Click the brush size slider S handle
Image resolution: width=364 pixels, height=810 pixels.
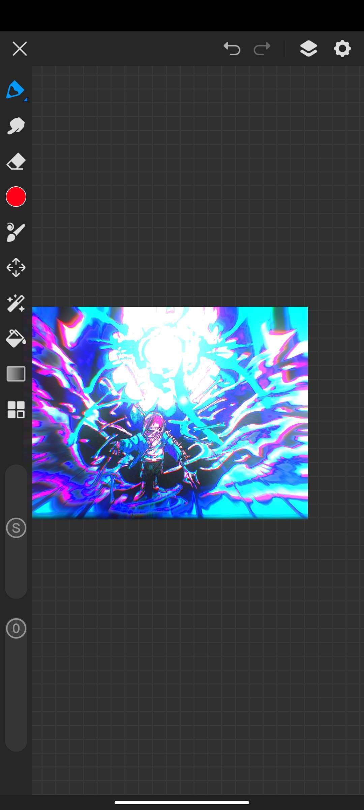tap(16, 528)
